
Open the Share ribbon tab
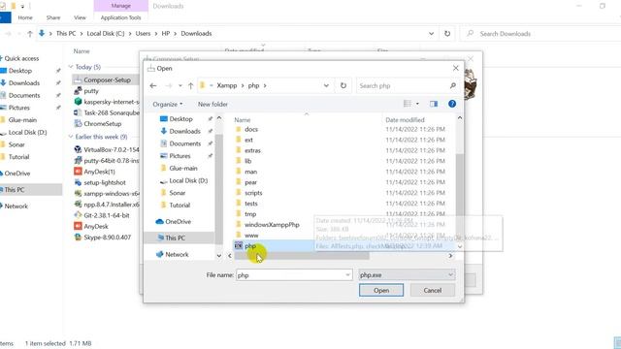53,17
